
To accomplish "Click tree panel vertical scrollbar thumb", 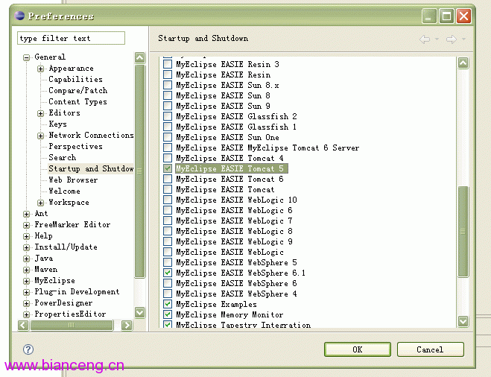I will pyautogui.click(x=139, y=171).
